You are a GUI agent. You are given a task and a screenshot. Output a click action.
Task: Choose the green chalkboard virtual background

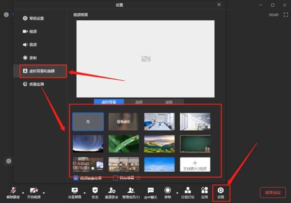click(195, 144)
